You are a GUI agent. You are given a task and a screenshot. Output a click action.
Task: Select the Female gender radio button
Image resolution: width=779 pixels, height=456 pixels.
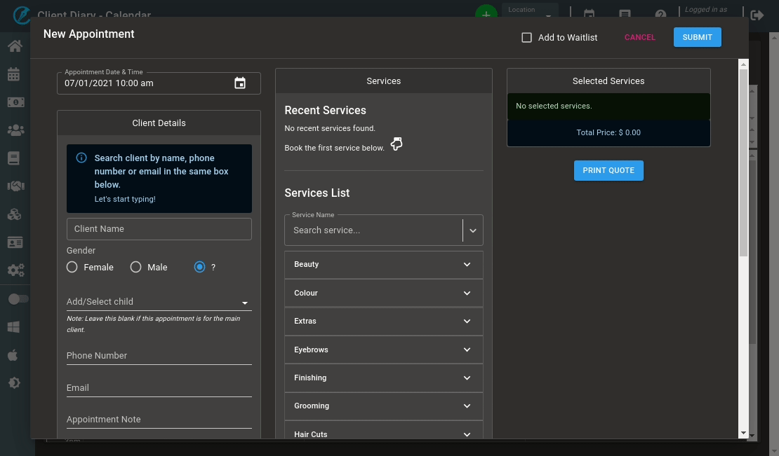(x=72, y=267)
